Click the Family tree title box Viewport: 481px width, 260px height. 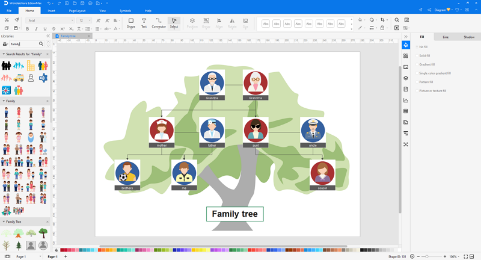point(235,214)
